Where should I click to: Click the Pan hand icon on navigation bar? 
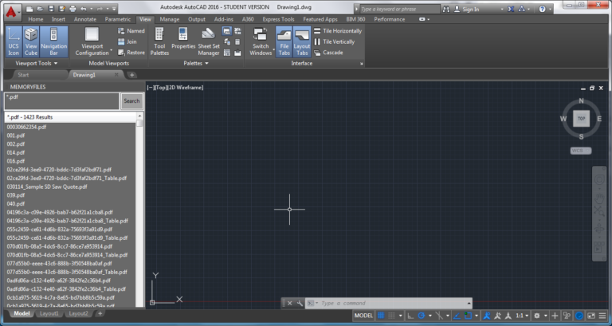(x=599, y=198)
